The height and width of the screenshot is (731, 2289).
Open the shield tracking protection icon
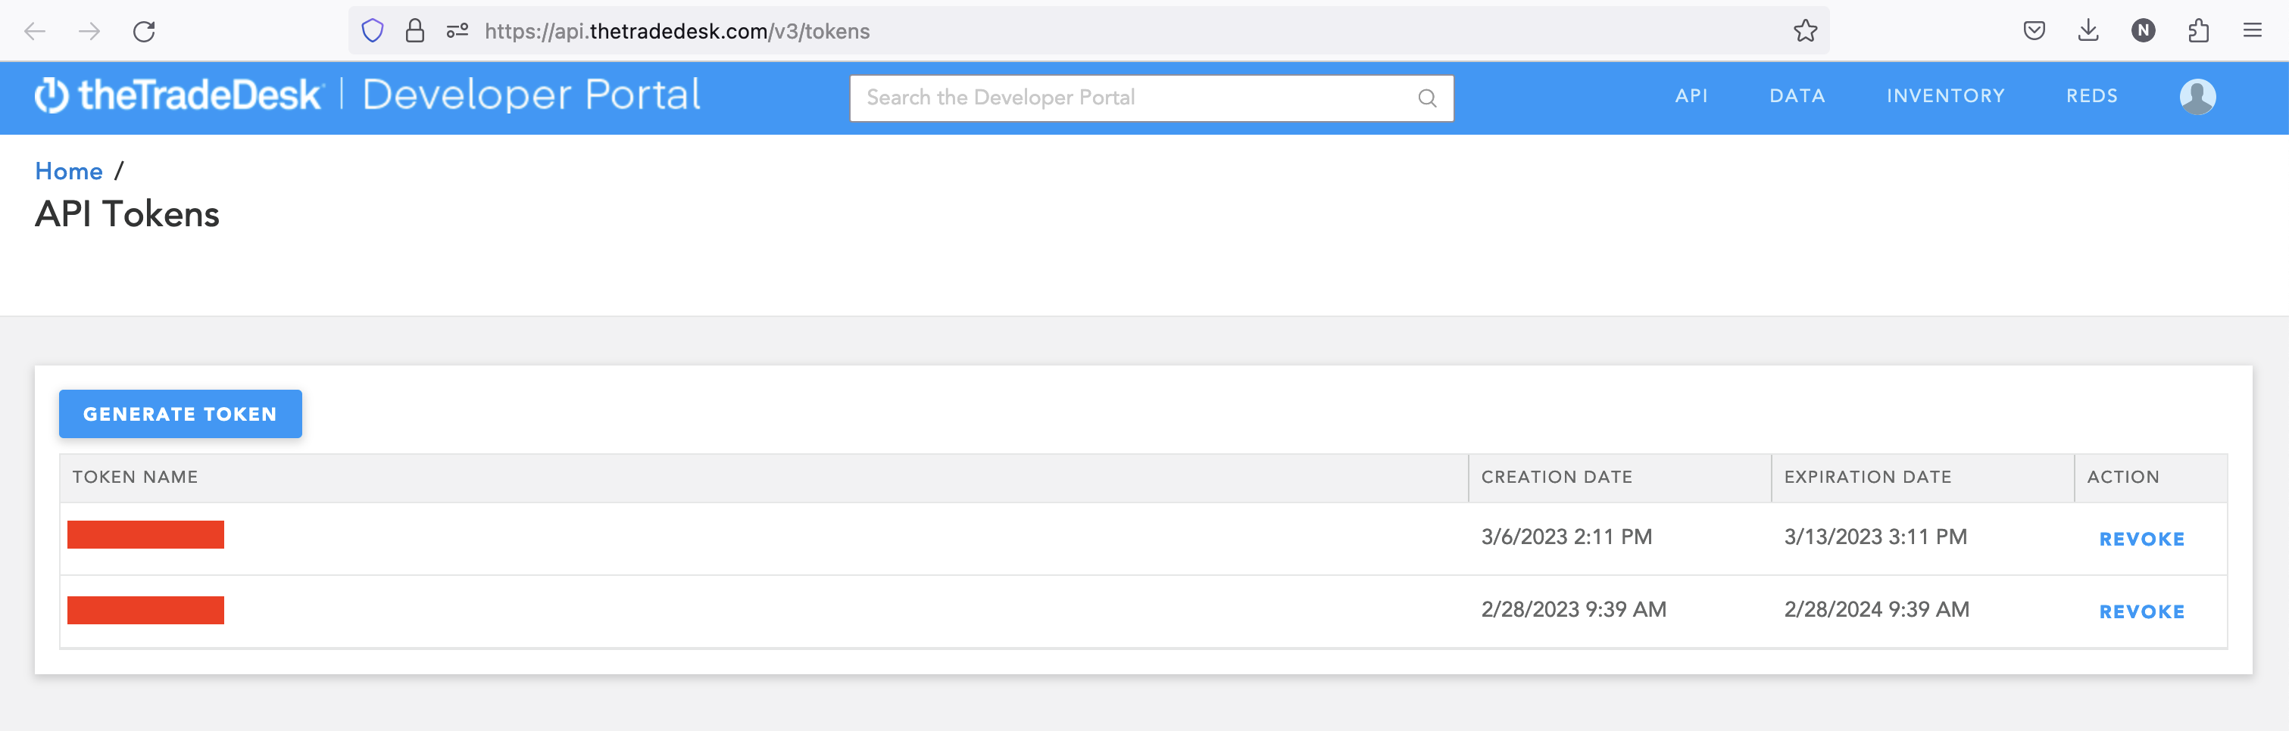(x=373, y=31)
